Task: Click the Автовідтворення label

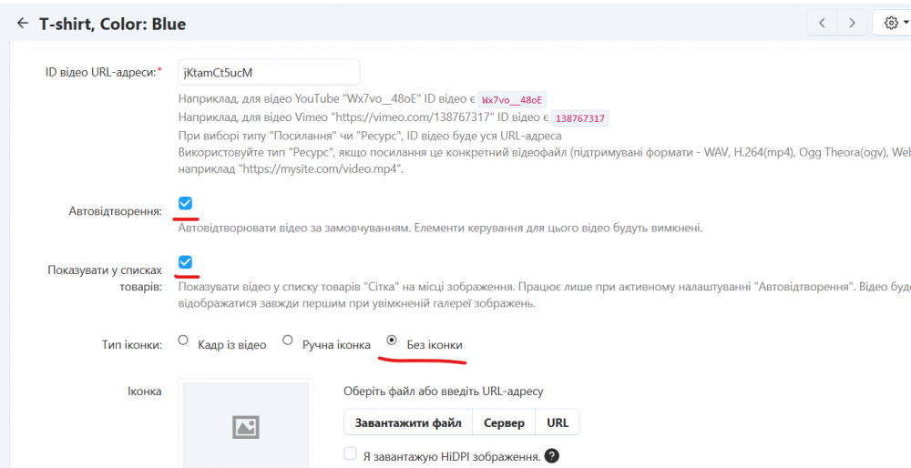Action: (x=115, y=211)
